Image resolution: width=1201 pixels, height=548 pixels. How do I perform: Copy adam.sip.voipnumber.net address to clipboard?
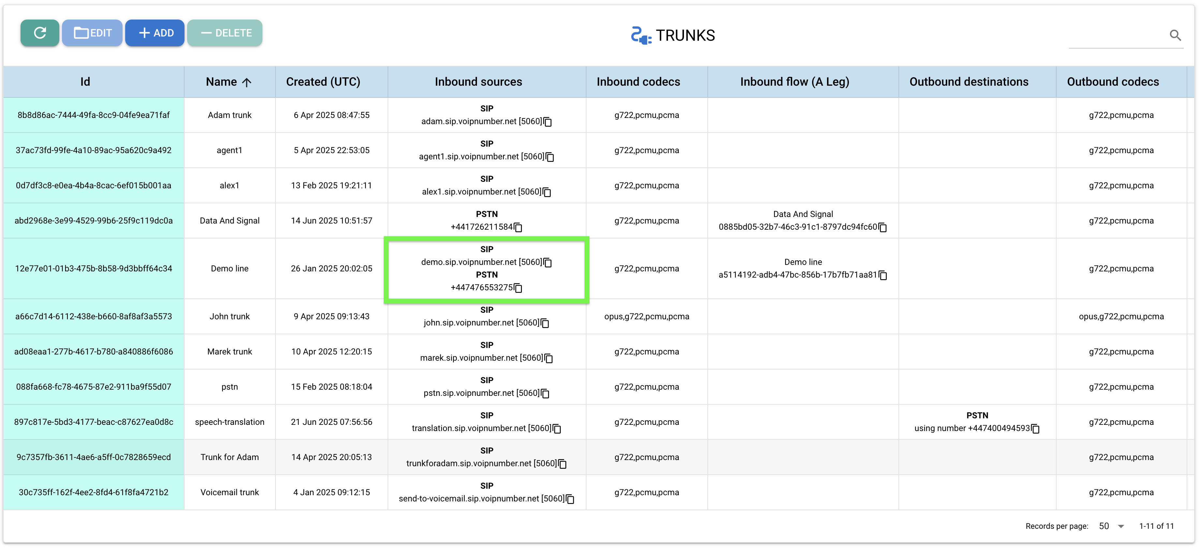[548, 122]
